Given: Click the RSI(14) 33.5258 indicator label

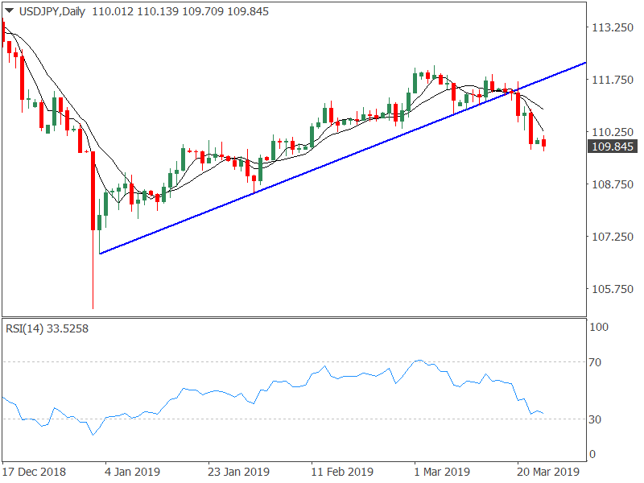Looking at the screenshot, I should point(47,328).
